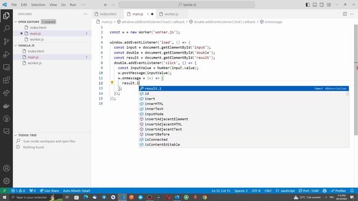Viewport: 358px width, 201px height.
Task: Open the Remote Explorer view
Action: tap(6, 67)
